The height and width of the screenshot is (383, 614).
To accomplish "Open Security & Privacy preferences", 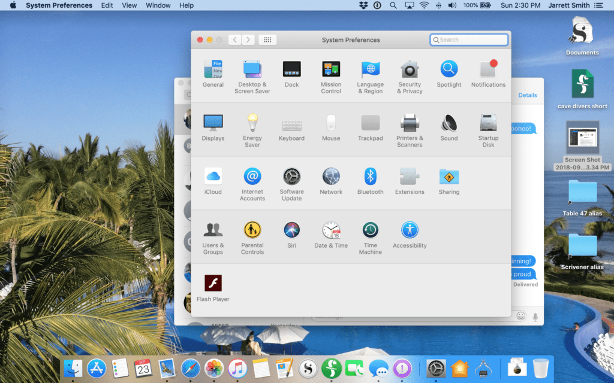I will tap(410, 77).
